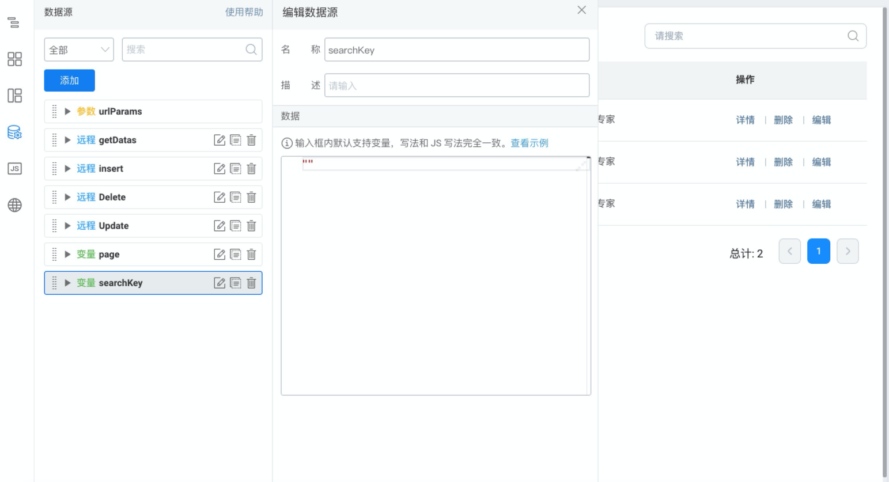Copy the getDatas data source
889x482 pixels.
coord(236,140)
